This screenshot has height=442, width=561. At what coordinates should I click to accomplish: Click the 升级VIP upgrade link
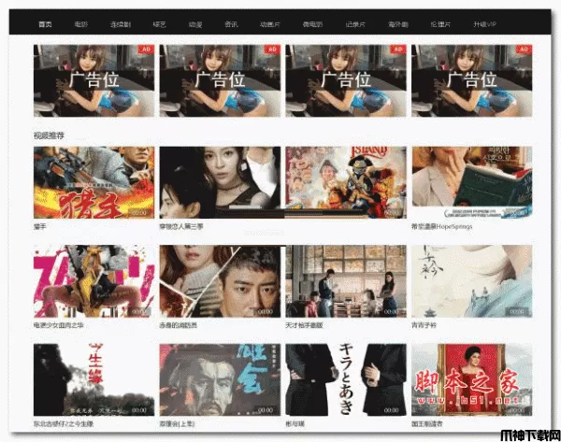(484, 24)
